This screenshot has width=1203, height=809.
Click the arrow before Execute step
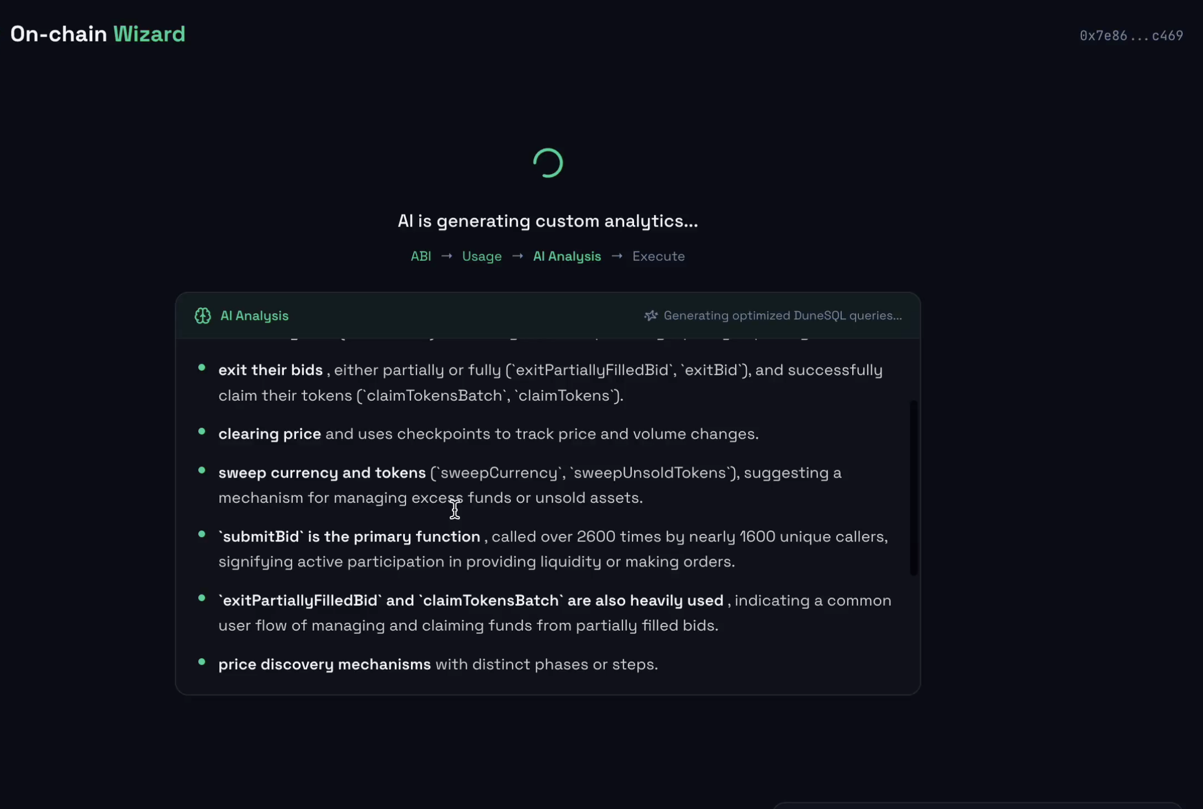click(x=617, y=256)
